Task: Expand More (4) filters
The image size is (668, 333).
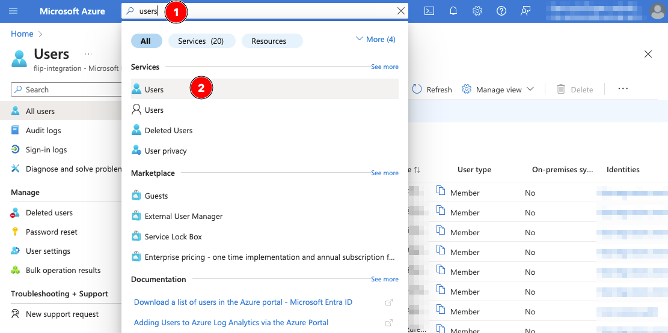Action: click(x=375, y=39)
